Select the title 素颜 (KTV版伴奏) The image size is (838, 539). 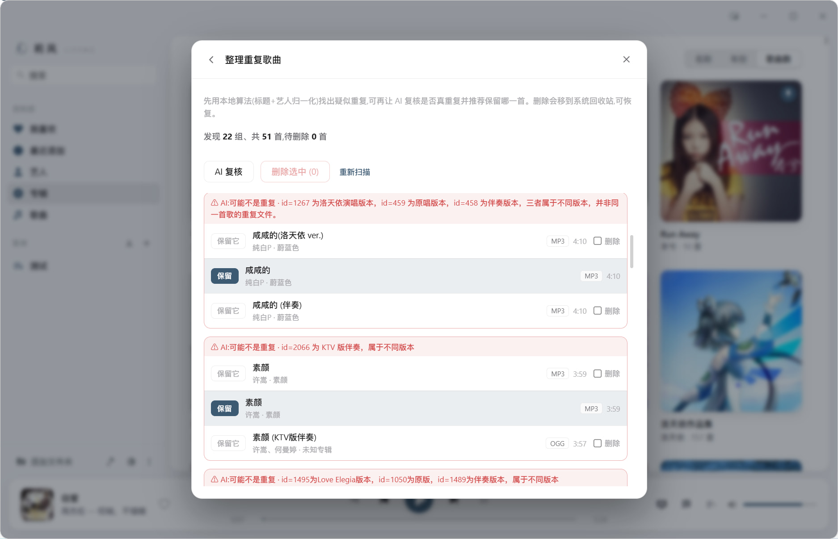coord(284,438)
